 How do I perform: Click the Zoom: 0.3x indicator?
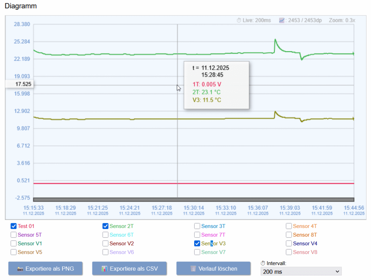342,20
